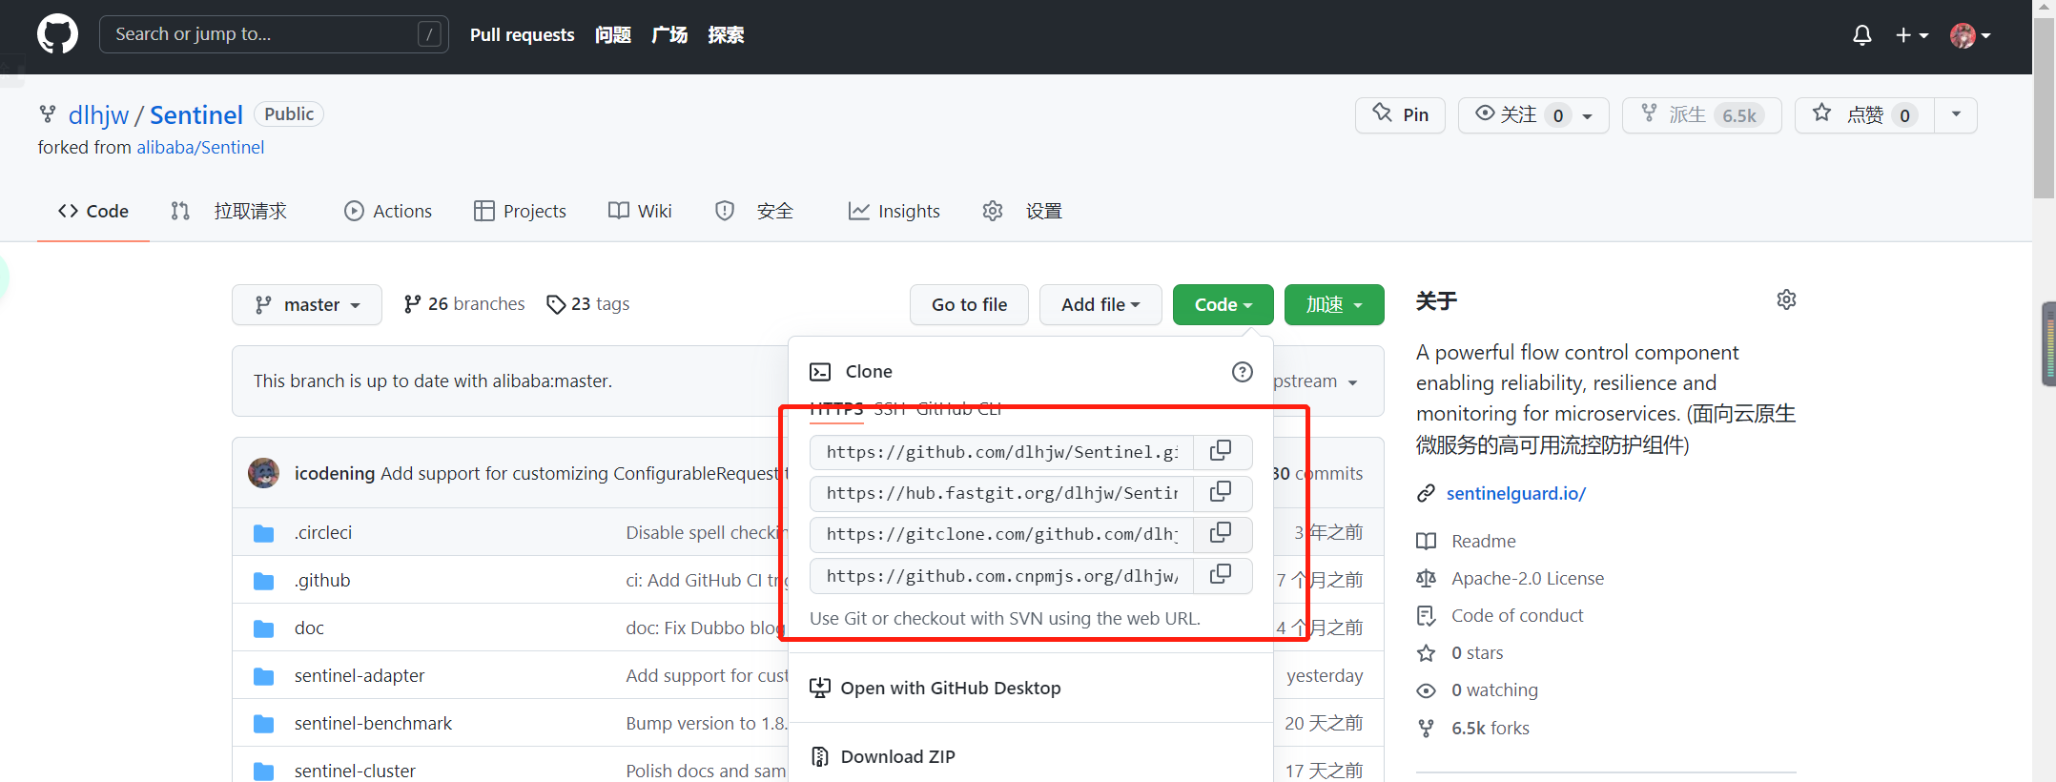This screenshot has width=2056, height=782.
Task: Open the plus create-new menu
Action: 1912,35
